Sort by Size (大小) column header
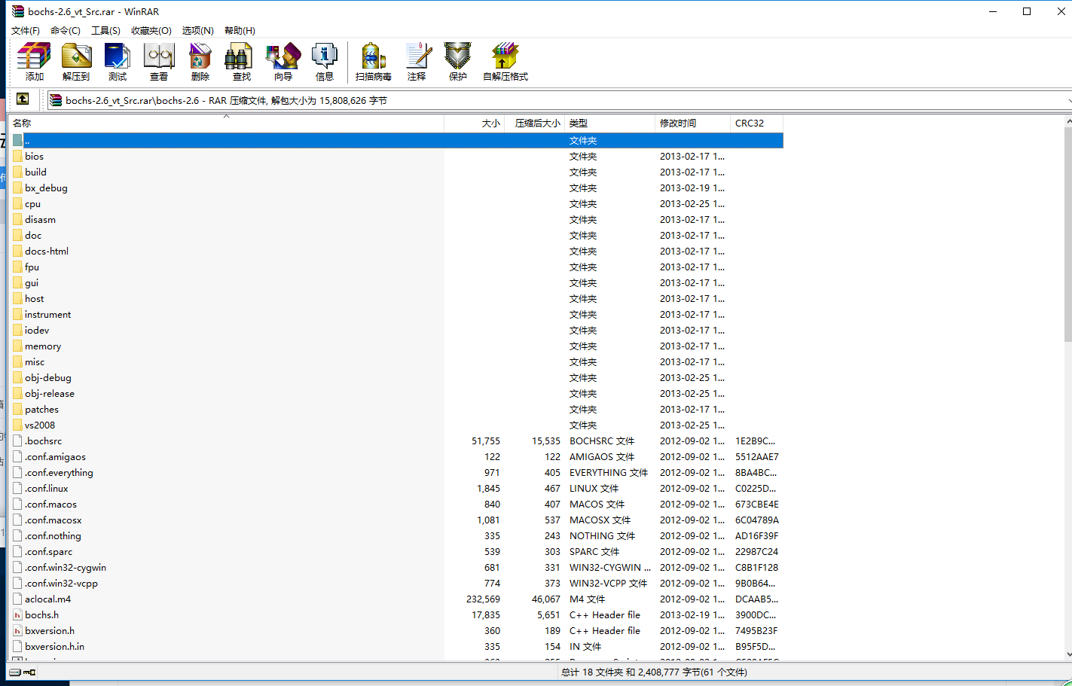The image size is (1072, 686). click(475, 123)
